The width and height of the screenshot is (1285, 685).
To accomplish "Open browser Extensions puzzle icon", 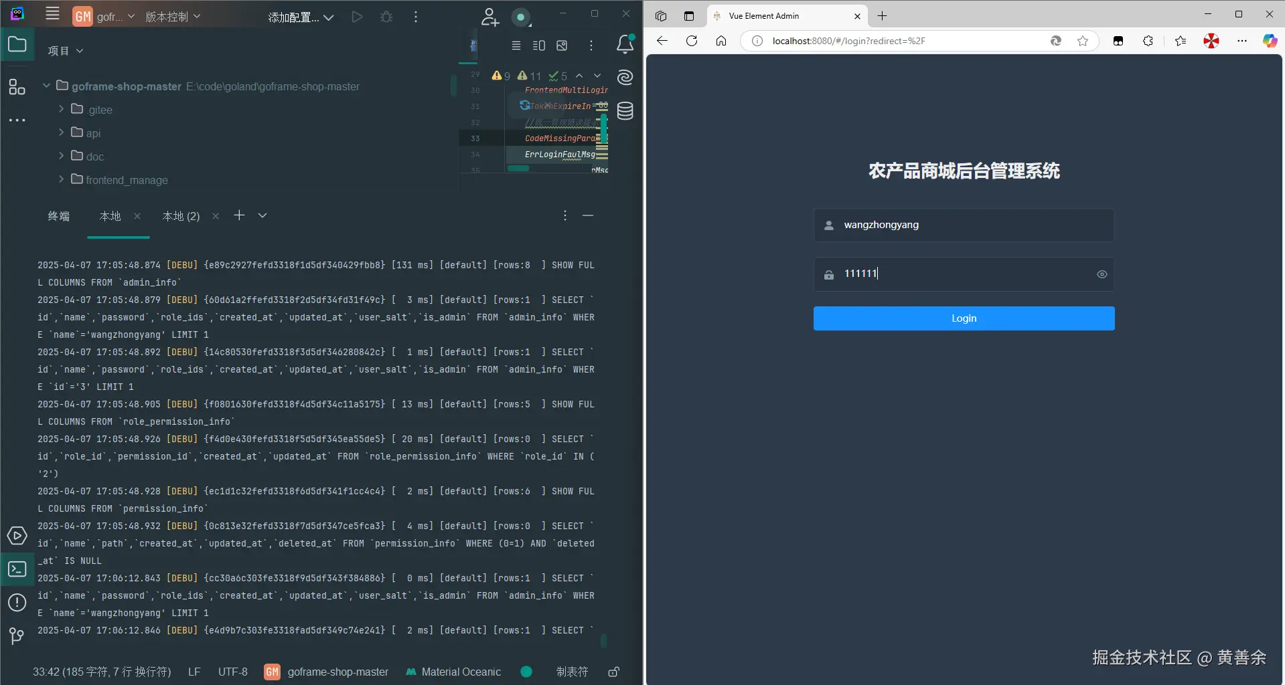I will coord(1148,41).
